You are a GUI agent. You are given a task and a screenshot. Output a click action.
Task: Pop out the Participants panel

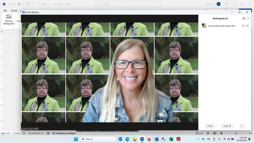coord(244,18)
